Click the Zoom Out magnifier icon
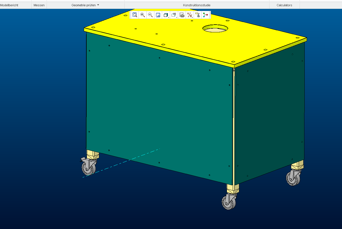This screenshot has width=342, height=229. (150, 15)
